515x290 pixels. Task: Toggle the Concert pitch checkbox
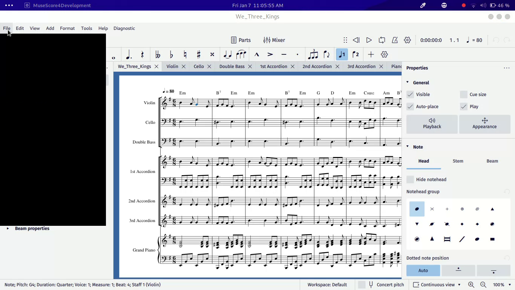click(362, 285)
